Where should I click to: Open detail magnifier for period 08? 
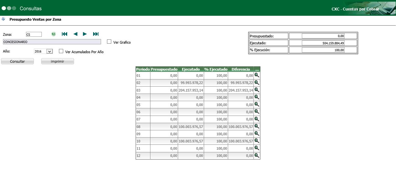[x=257, y=126]
